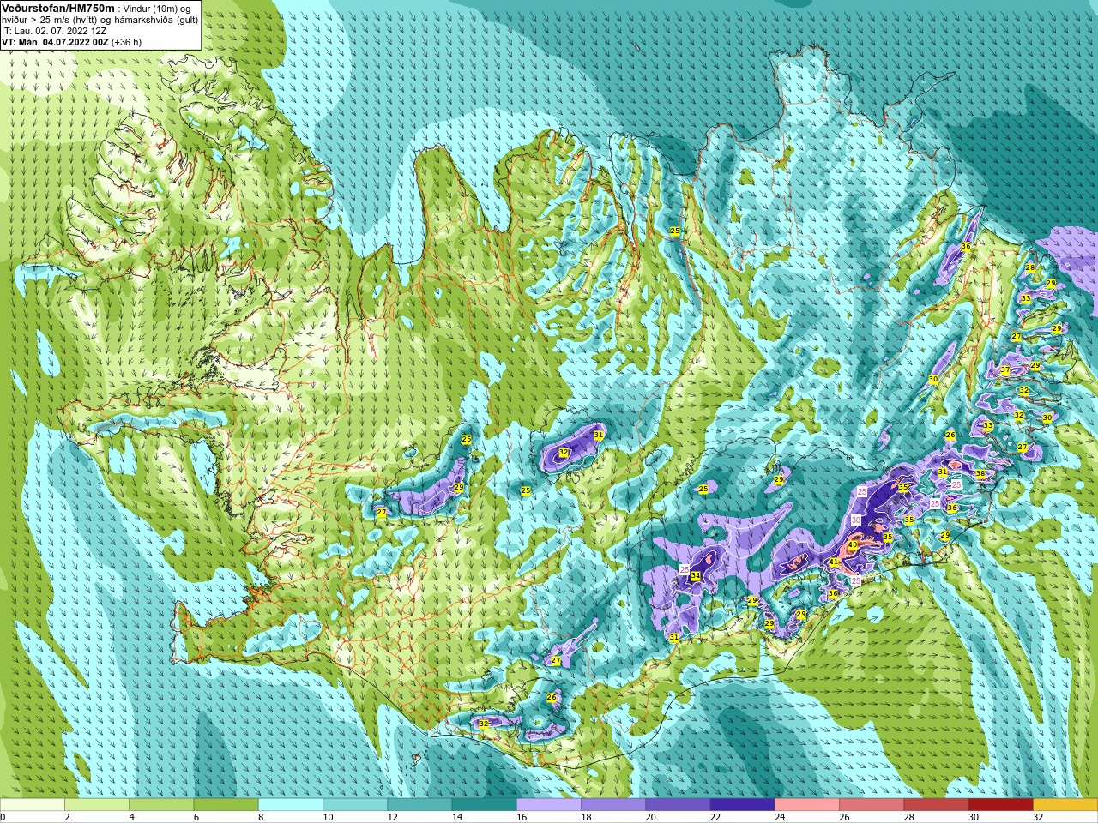
Task: Click the white 30 gust contour label
Action: 855,520
